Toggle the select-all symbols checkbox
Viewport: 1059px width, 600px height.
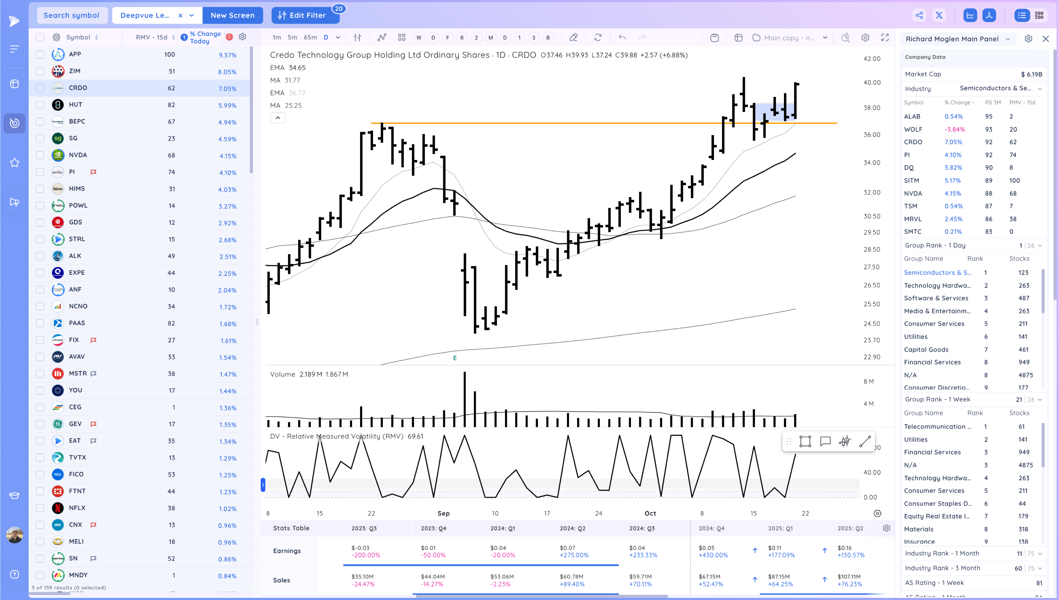tap(40, 38)
